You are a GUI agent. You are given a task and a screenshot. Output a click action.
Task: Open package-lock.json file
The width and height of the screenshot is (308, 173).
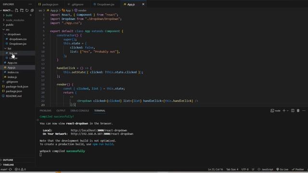pyautogui.click(x=17, y=86)
